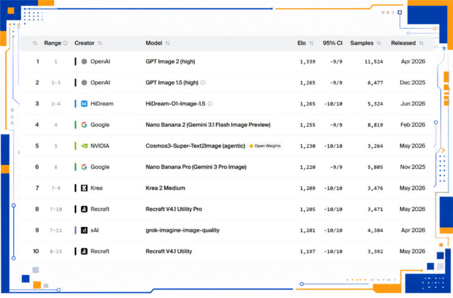This screenshot has width=453, height=298.
Task: Select the Krea 2 Medium row
Action: [226, 188]
